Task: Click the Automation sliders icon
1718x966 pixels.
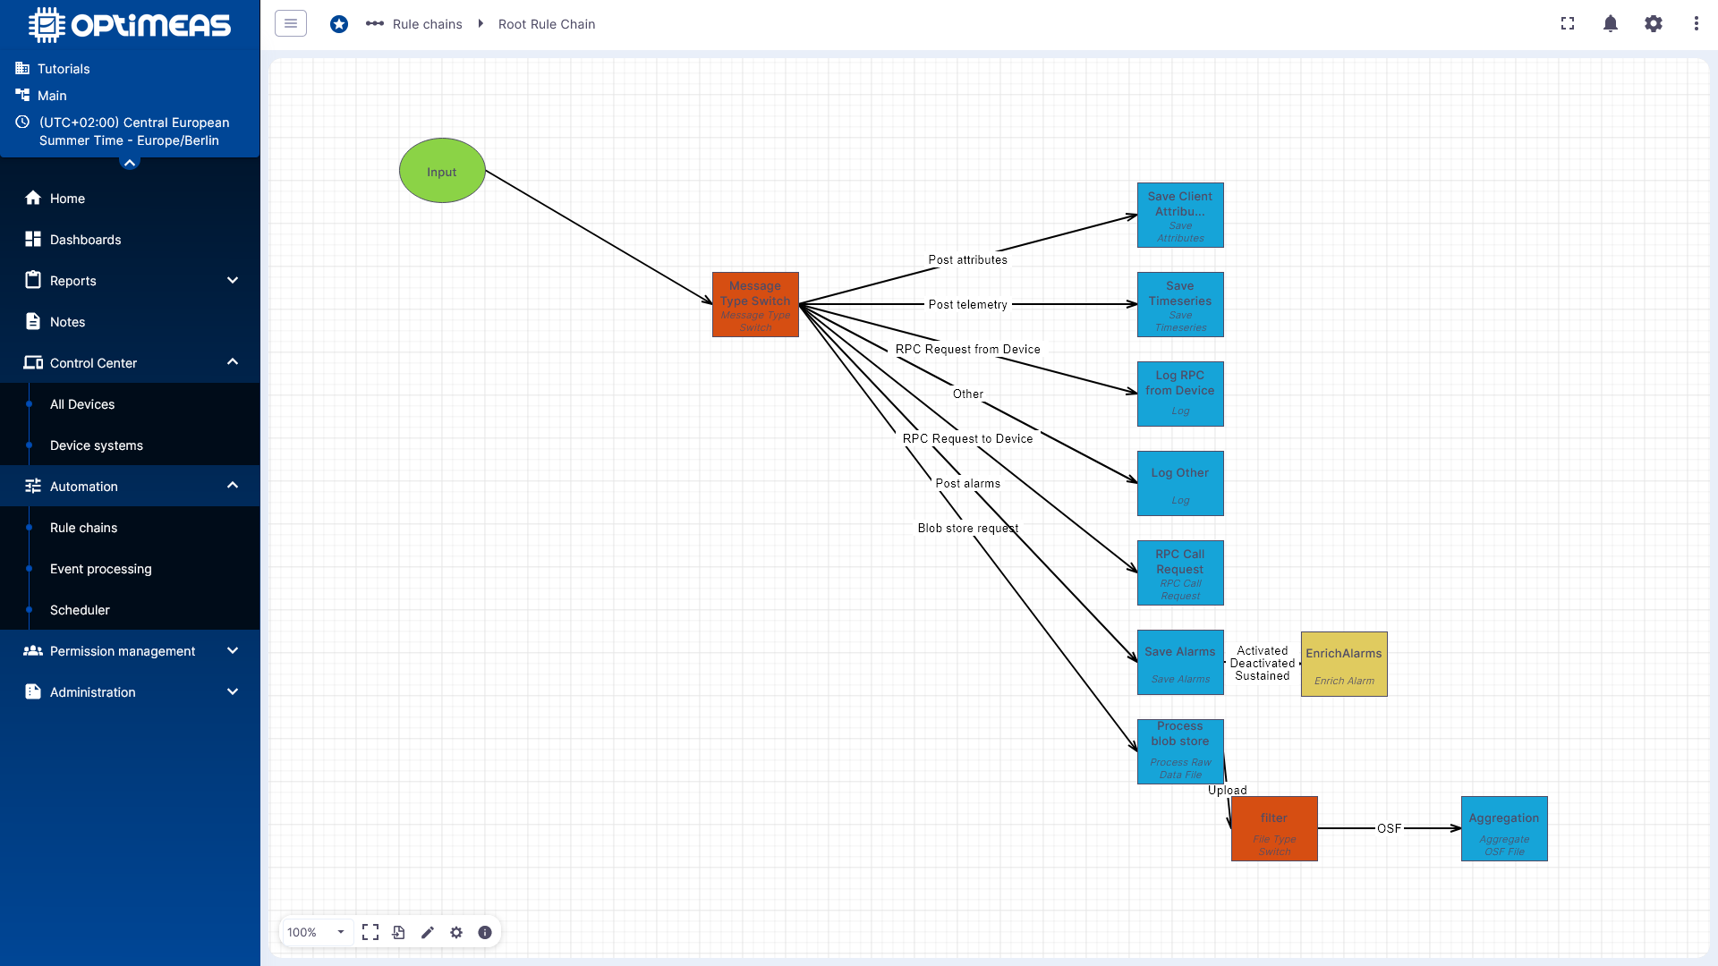Action: 33,486
